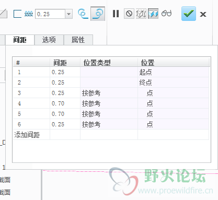Click the 0.25 pitch cell in row 2

click(65, 83)
